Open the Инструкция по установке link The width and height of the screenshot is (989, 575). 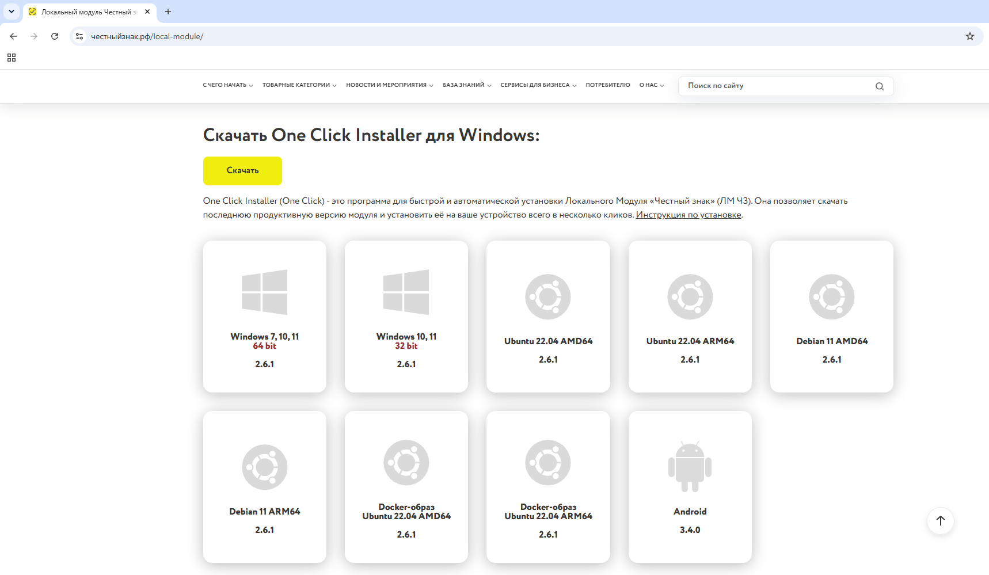(689, 215)
